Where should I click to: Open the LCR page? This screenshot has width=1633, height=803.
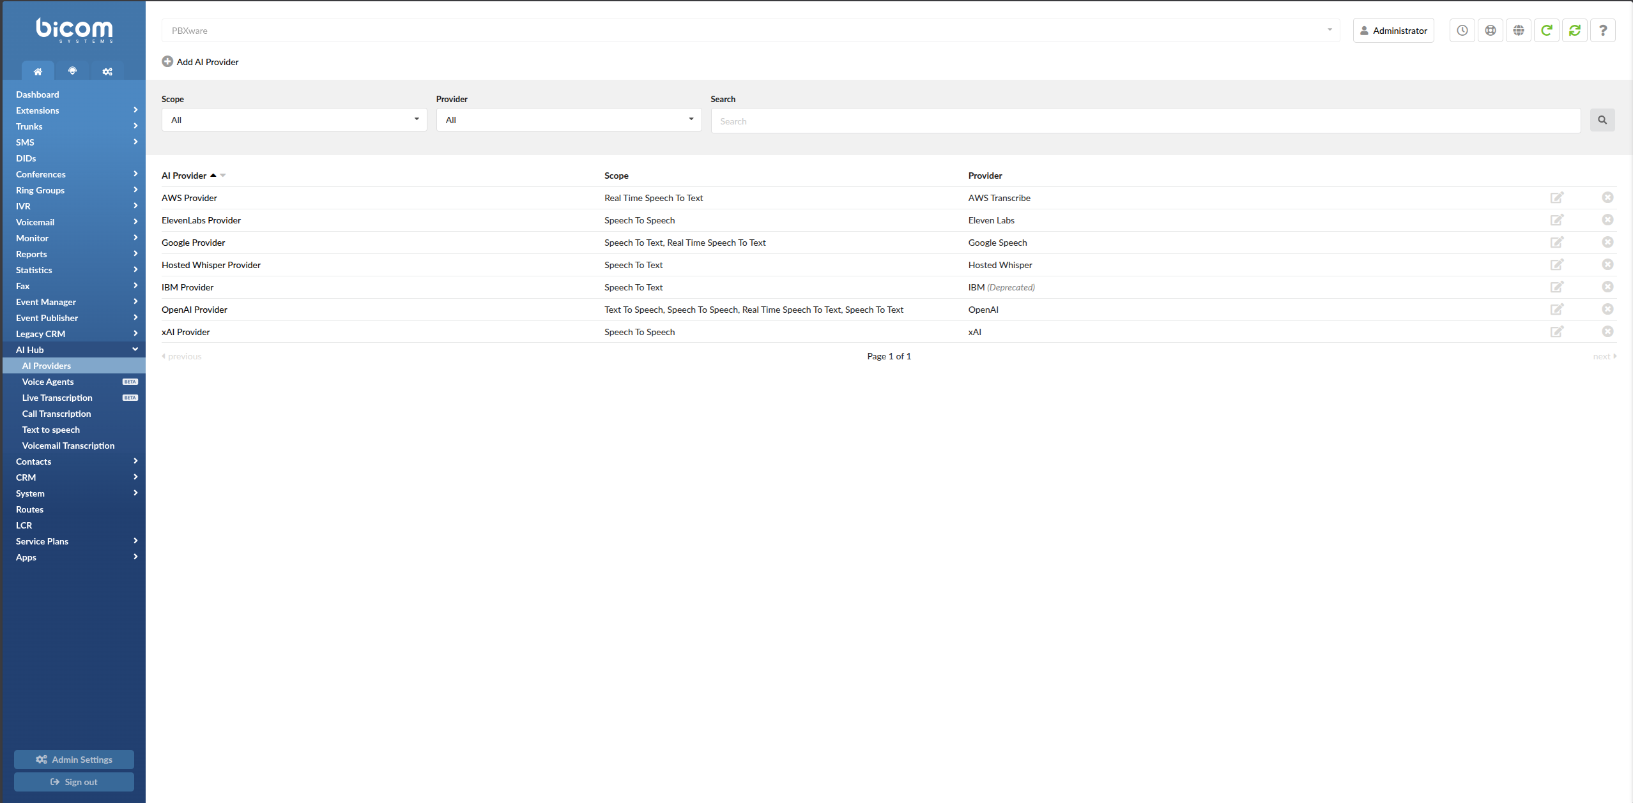tap(74, 525)
